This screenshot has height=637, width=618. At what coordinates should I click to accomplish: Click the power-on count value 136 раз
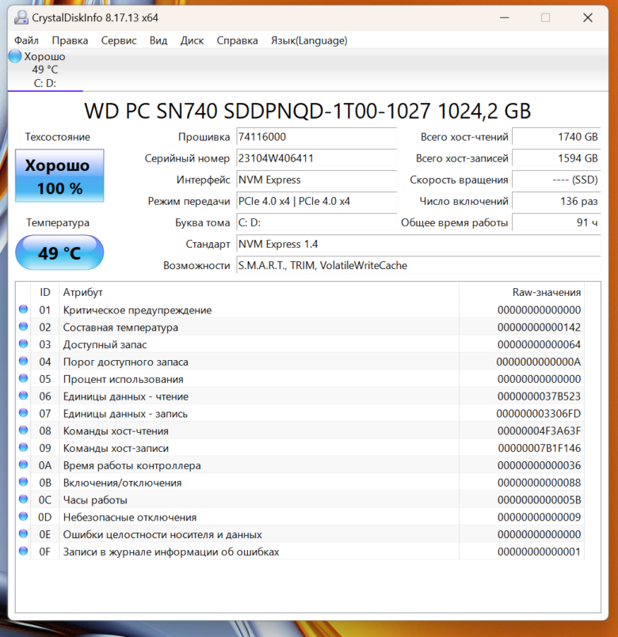(556, 201)
